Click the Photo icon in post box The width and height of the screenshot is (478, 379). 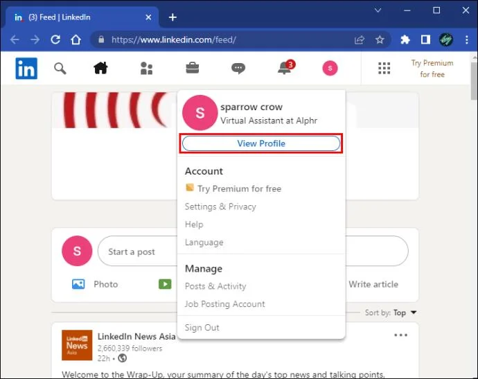(x=78, y=284)
